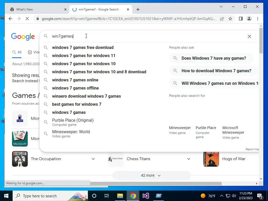The image size is (268, 201).
Task: Click the horizontal page scrollbar
Action: (x=156, y=183)
